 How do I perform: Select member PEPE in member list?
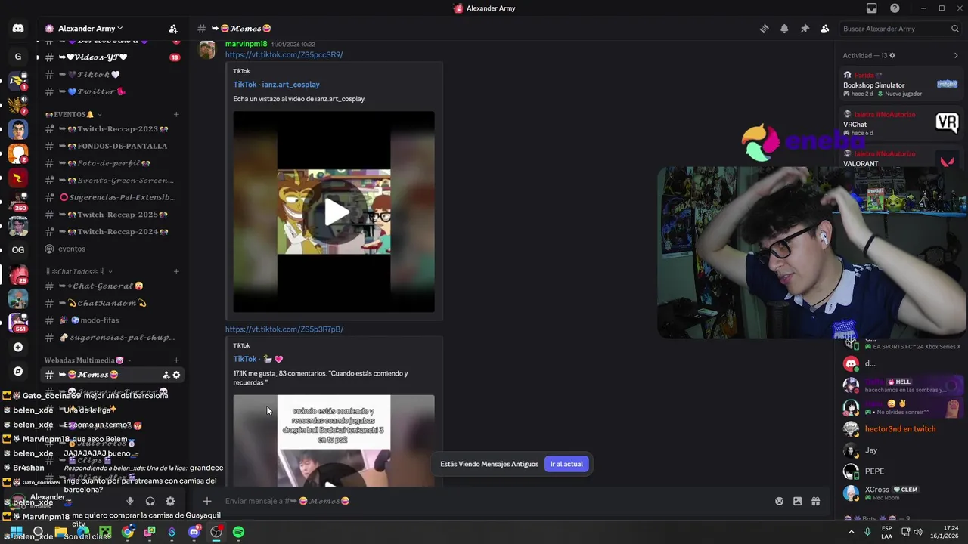tap(901, 471)
